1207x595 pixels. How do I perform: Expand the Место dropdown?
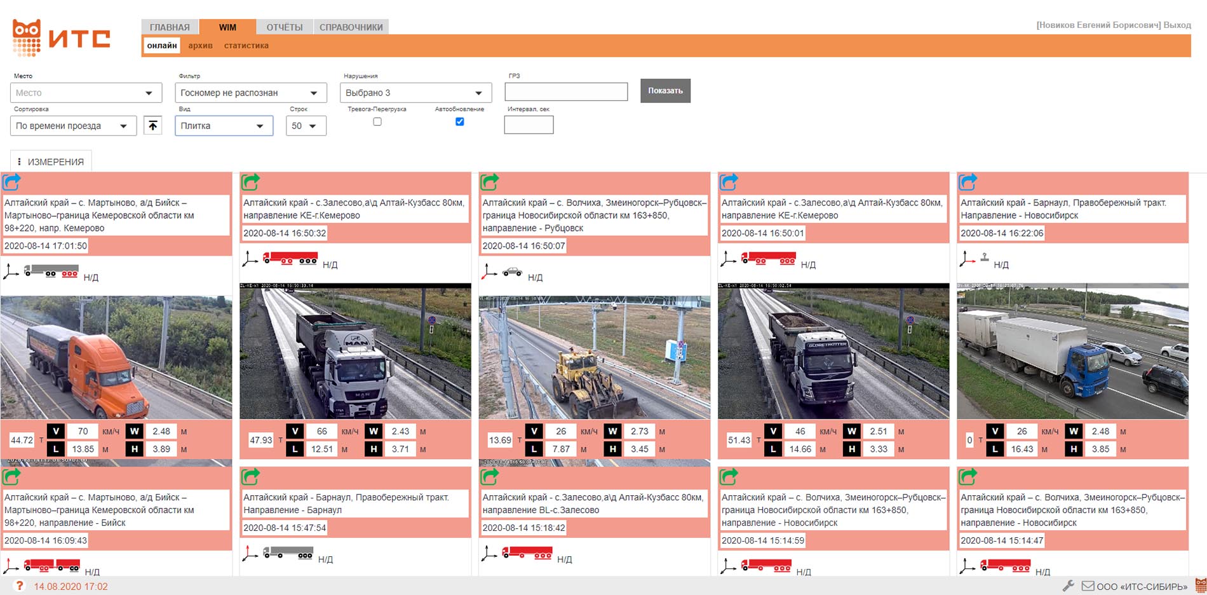[x=86, y=93]
